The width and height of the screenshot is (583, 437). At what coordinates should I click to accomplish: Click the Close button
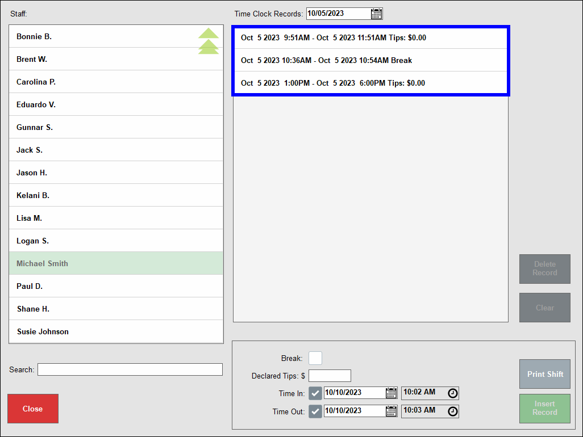pyautogui.click(x=32, y=409)
